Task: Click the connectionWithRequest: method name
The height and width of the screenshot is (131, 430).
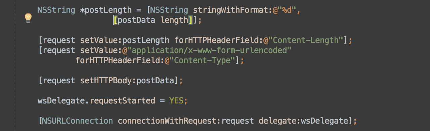Action: click(x=170, y=121)
